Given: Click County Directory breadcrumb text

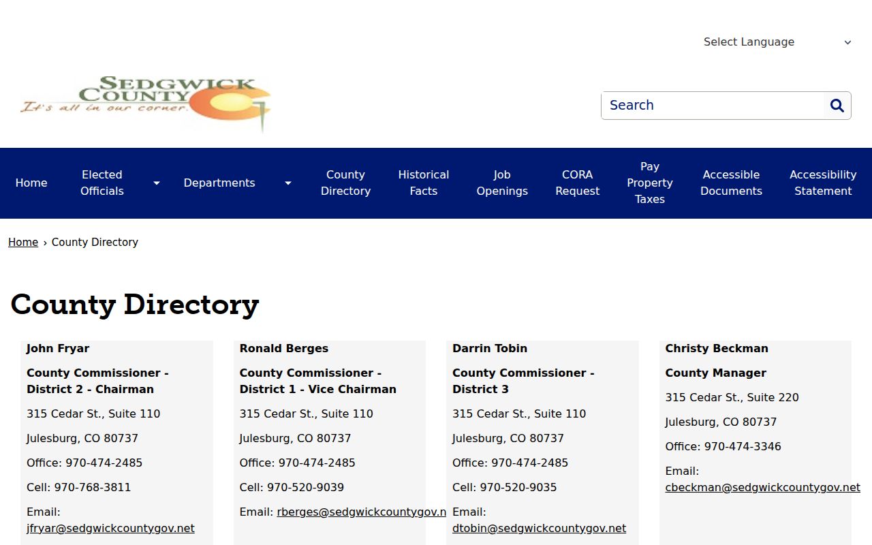Looking at the screenshot, I should [x=95, y=243].
